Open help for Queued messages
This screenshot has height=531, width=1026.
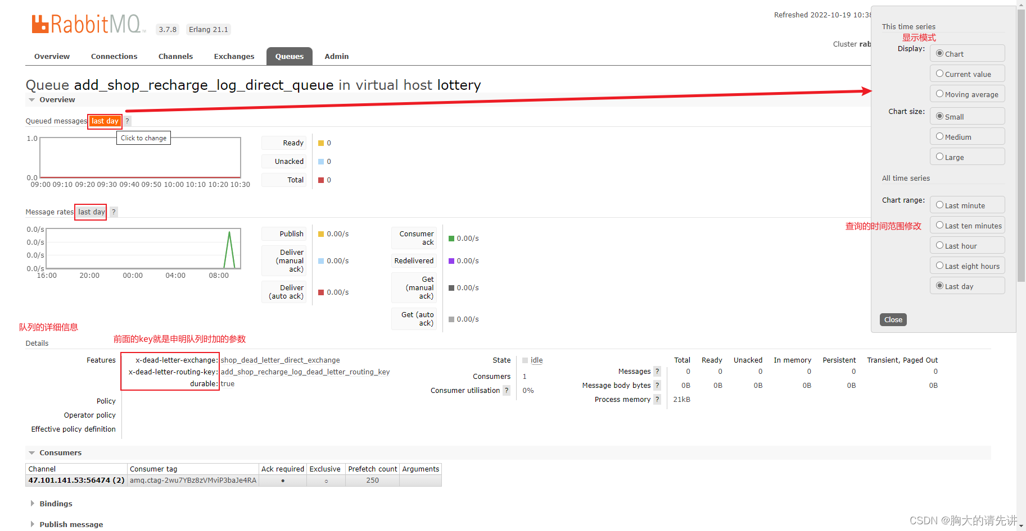click(128, 121)
